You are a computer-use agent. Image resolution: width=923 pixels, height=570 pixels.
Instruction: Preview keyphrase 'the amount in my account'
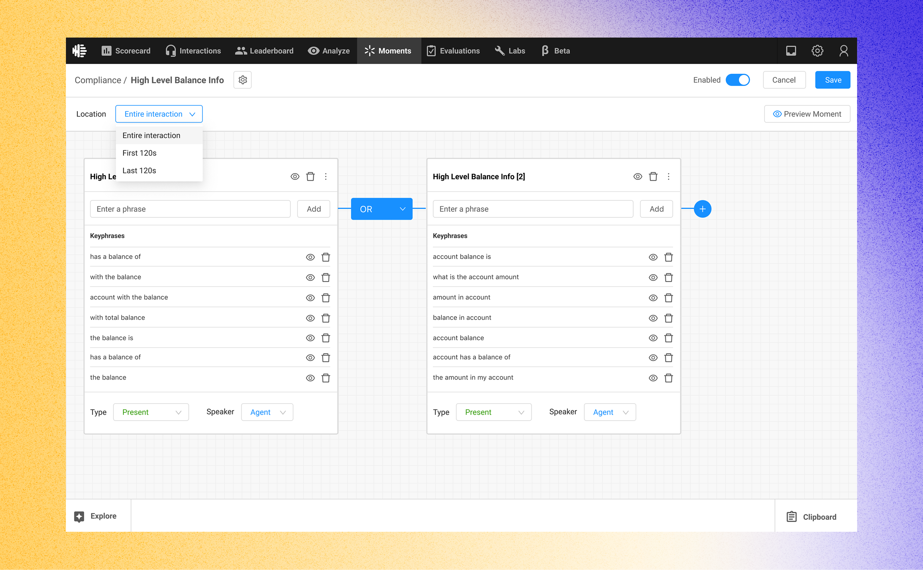click(653, 378)
